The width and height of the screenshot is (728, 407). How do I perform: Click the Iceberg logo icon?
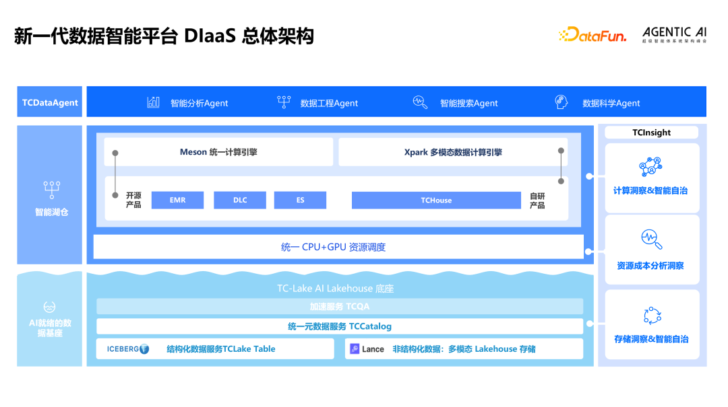[144, 349]
